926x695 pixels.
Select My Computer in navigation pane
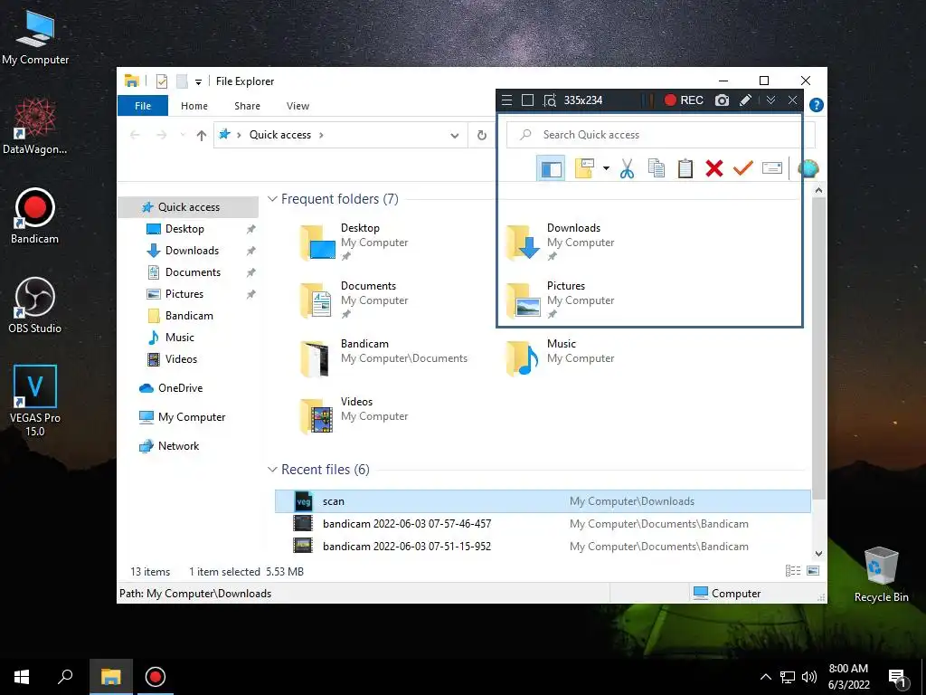[192, 417]
